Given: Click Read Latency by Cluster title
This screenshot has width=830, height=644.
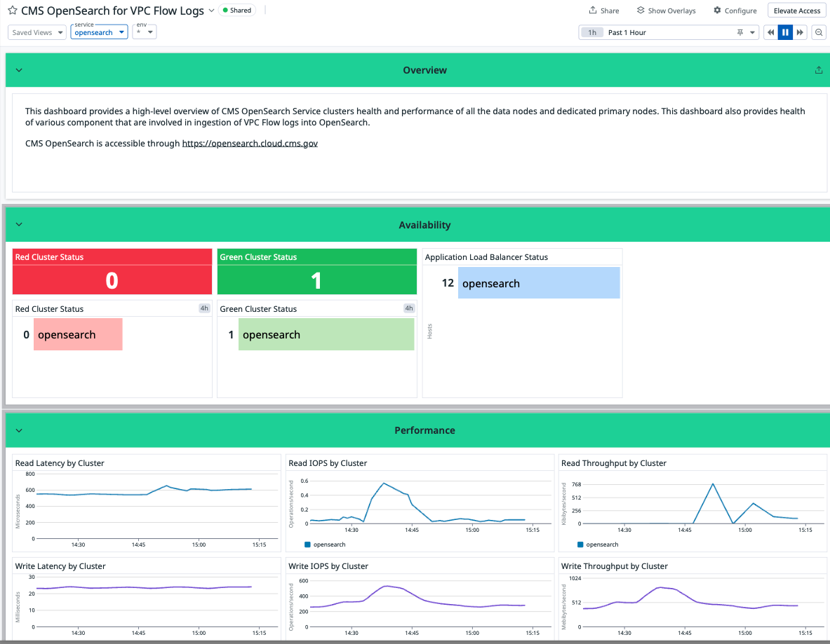Looking at the screenshot, I should (x=59, y=463).
